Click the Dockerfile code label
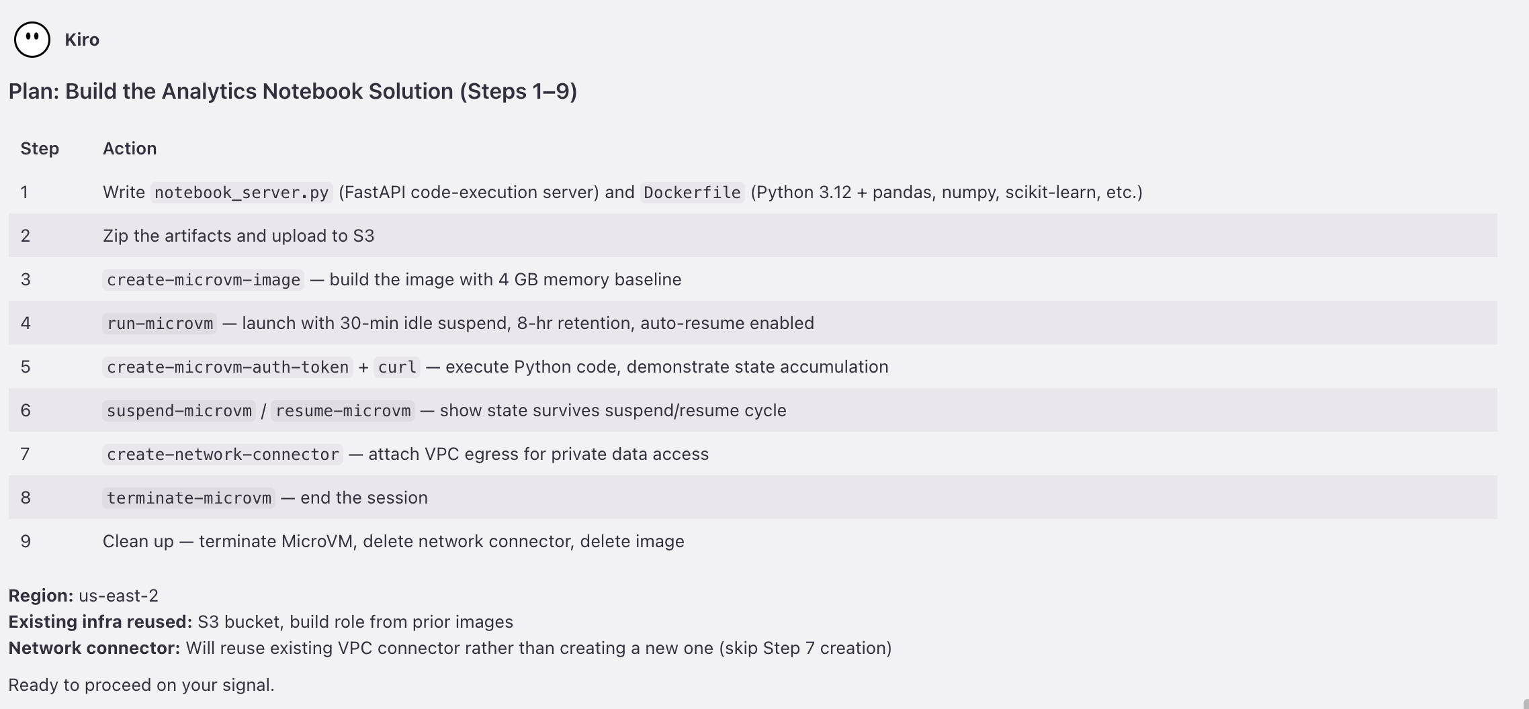The image size is (1529, 709). click(692, 193)
